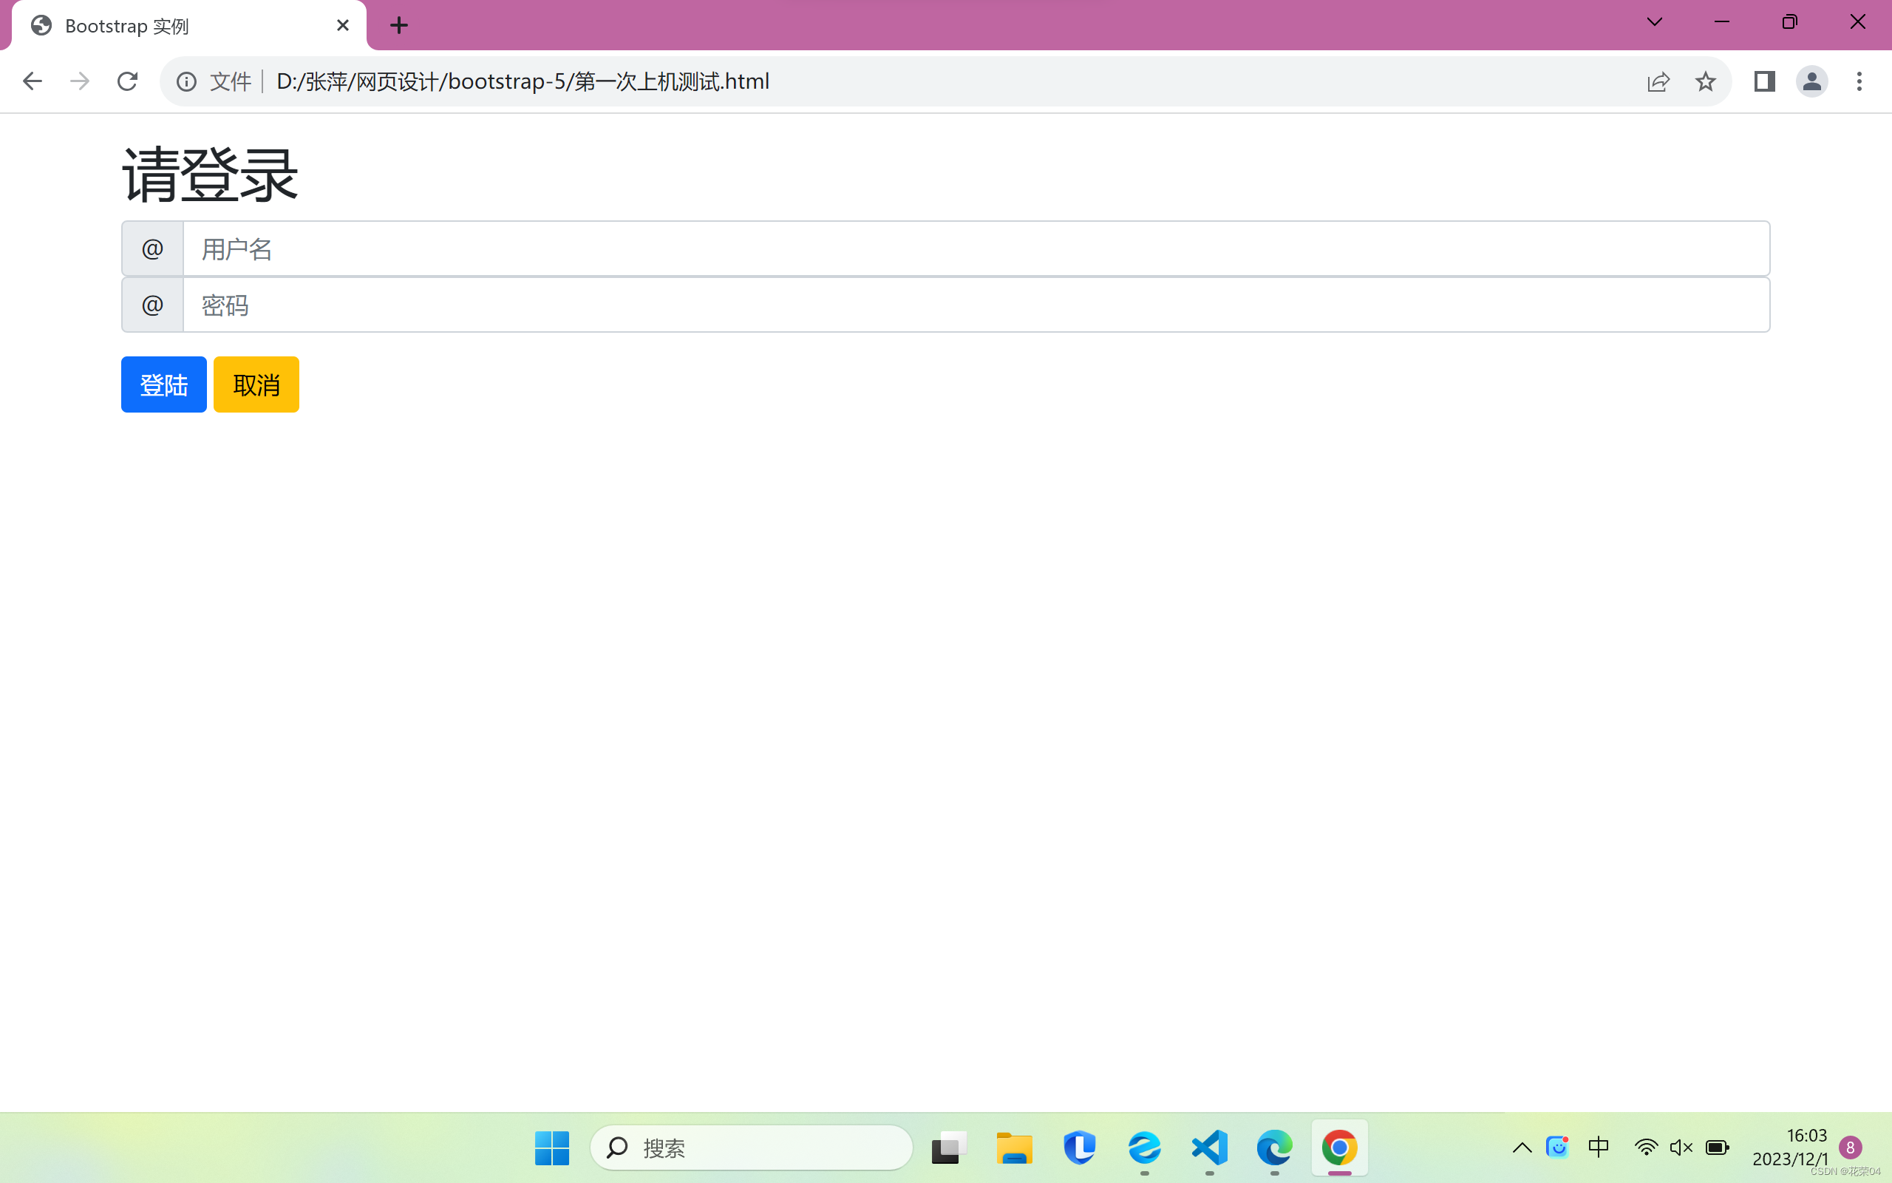Screen dimensions: 1892x1183
Task: Focus the 密码 input field
Action: tap(975, 305)
